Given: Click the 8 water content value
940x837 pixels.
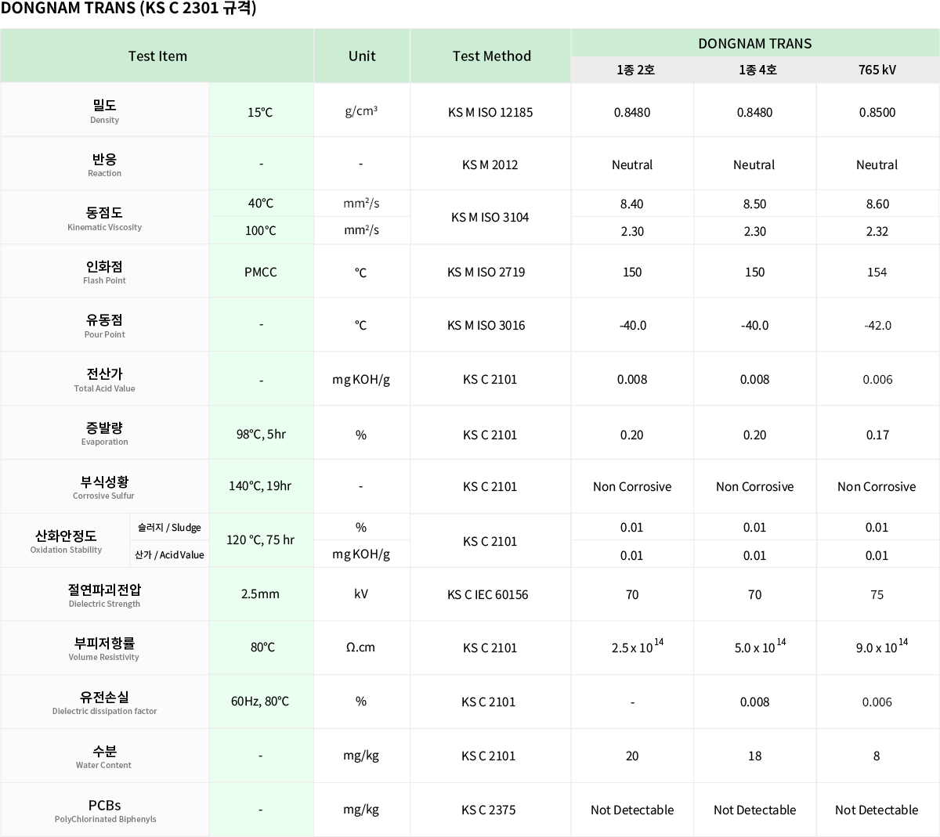Looking at the screenshot, I should pos(877,756).
